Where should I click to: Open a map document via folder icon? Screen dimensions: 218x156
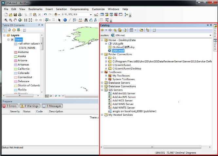10,15
